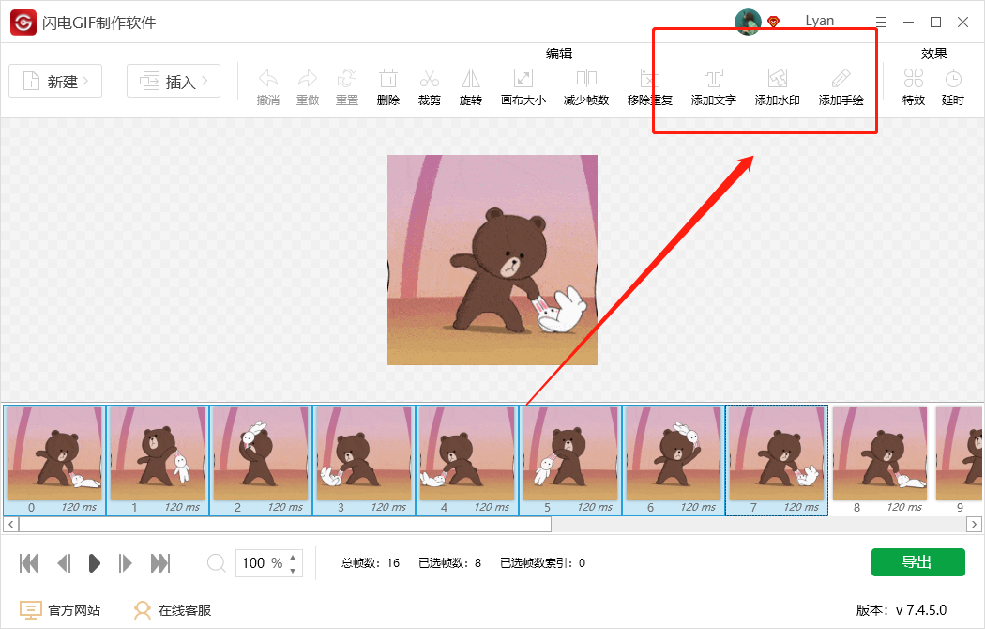Delete frames with the 删除 icon

[x=388, y=79]
